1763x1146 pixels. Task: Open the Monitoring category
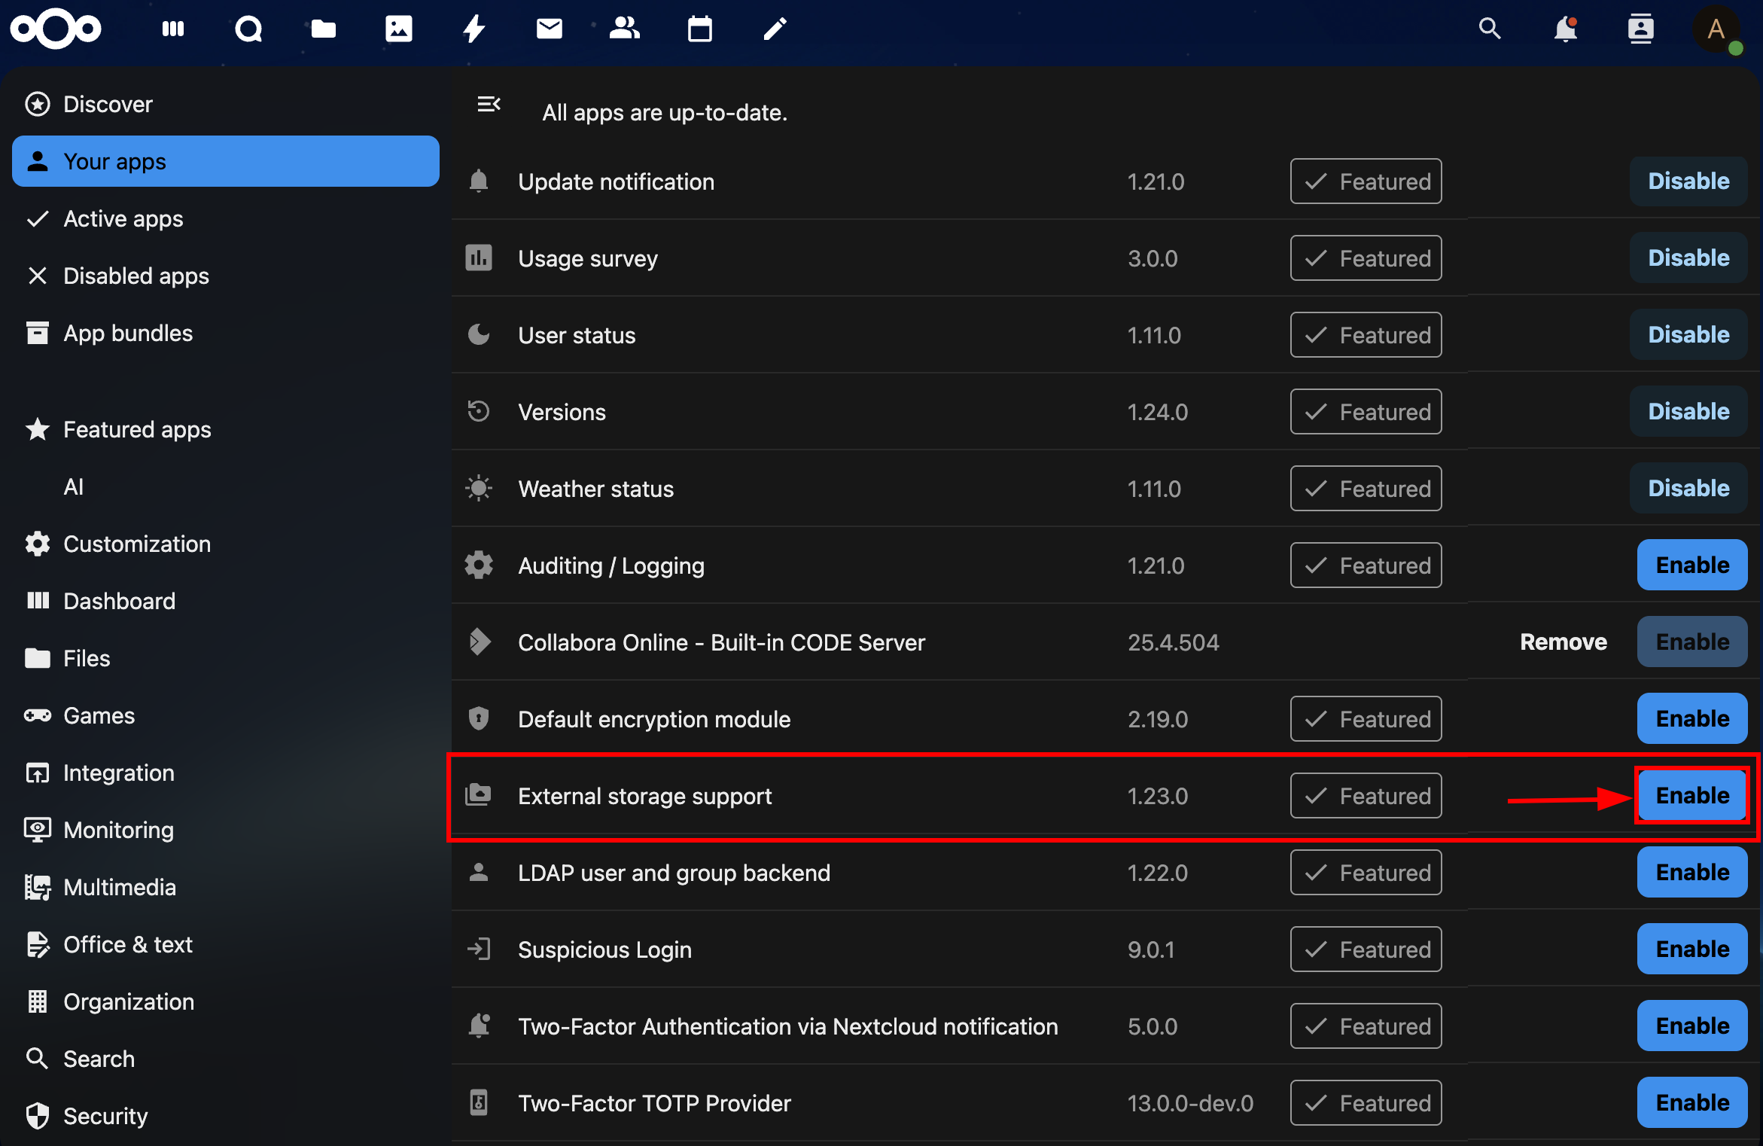click(x=226, y=830)
